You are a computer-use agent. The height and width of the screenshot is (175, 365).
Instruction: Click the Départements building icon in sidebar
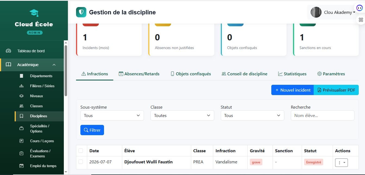[x=21, y=76]
